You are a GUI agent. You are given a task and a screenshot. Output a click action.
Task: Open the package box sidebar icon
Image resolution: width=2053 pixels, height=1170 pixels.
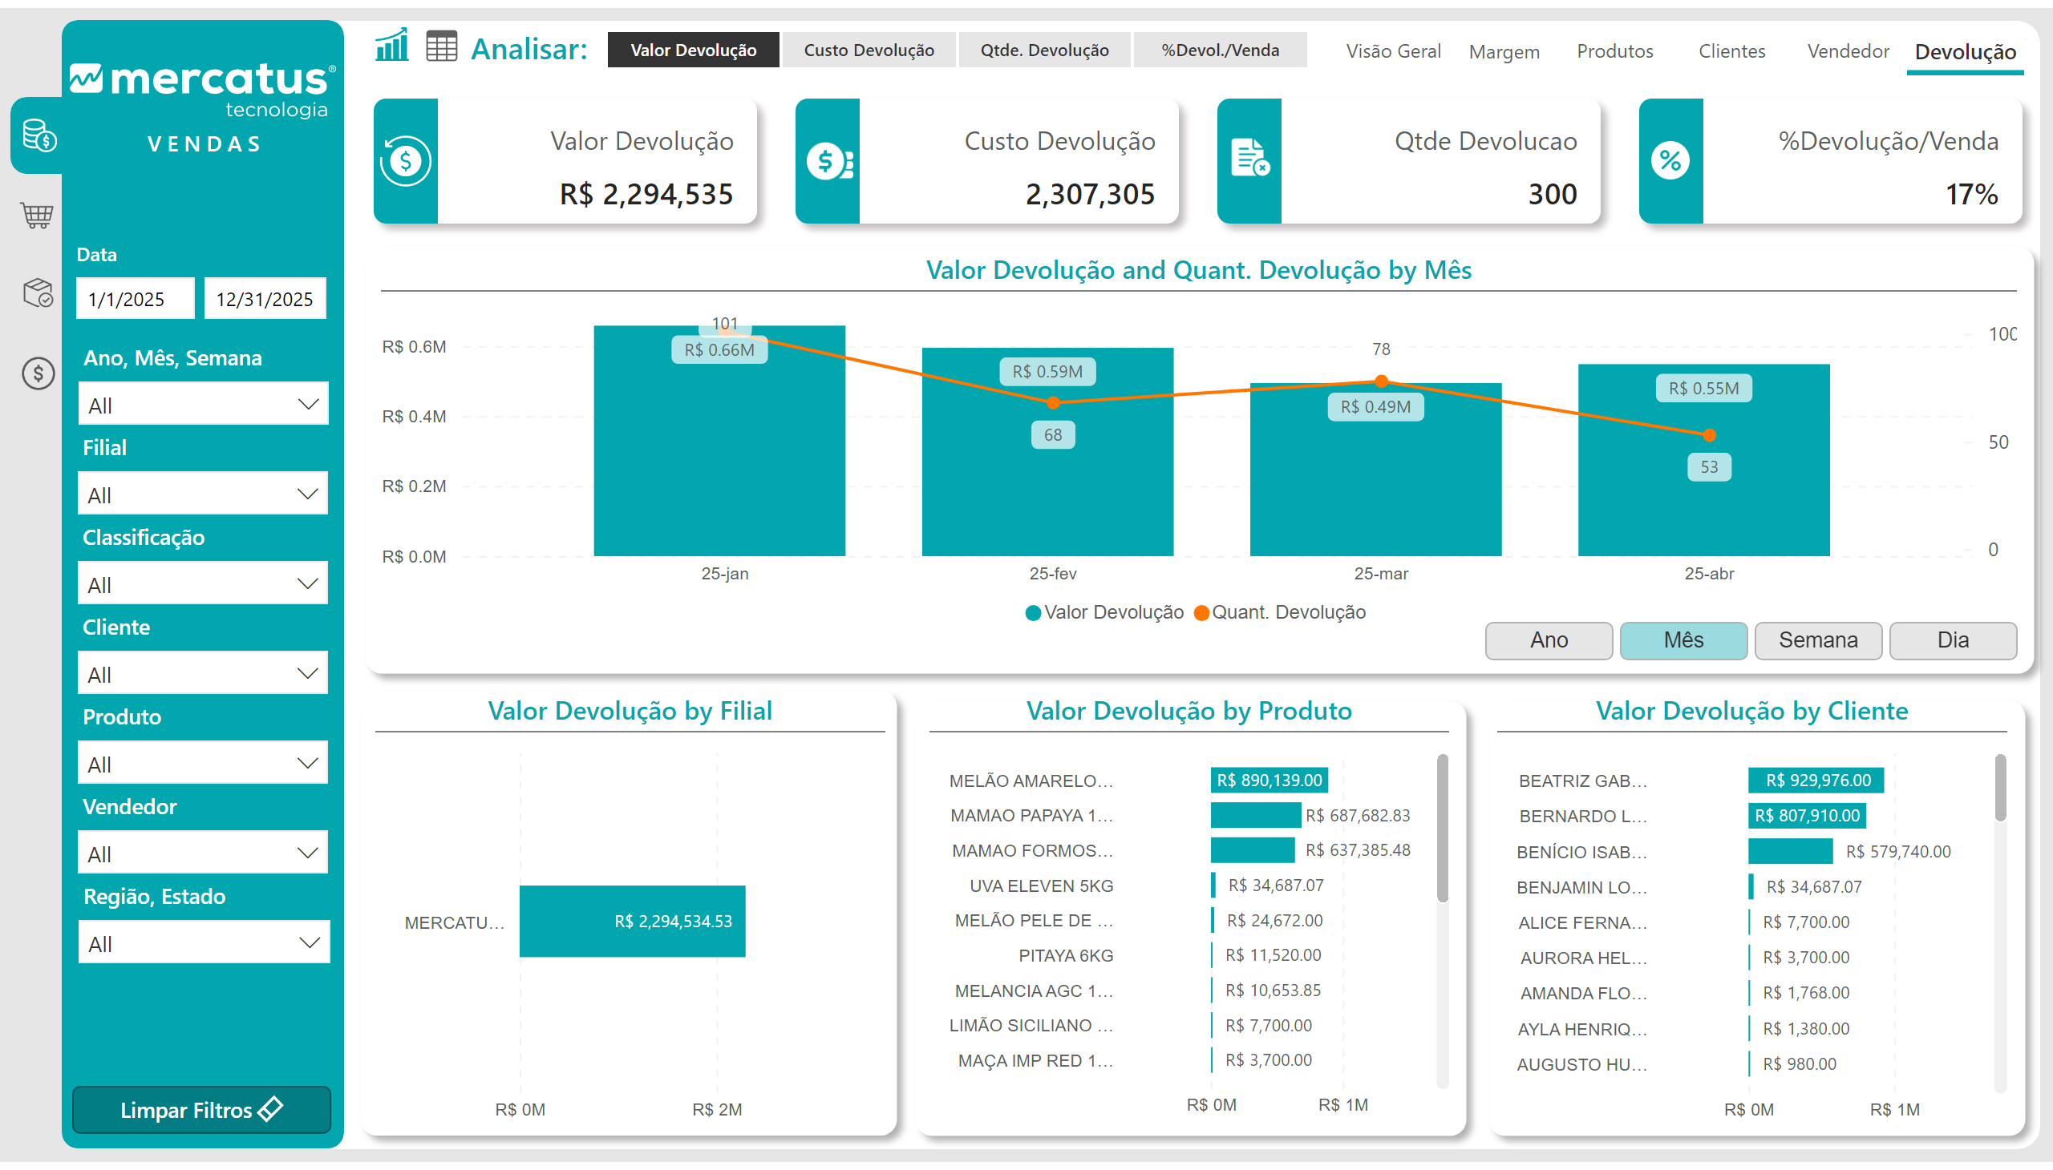pyautogui.click(x=38, y=292)
